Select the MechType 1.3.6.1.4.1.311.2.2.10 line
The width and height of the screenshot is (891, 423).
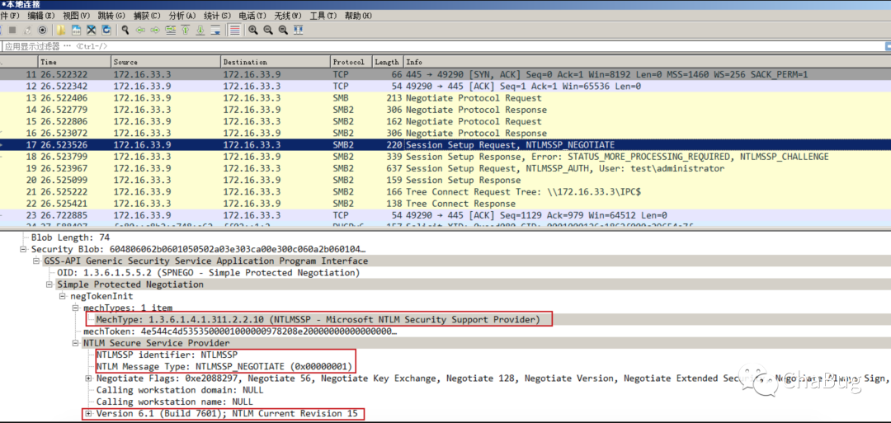tap(318, 320)
